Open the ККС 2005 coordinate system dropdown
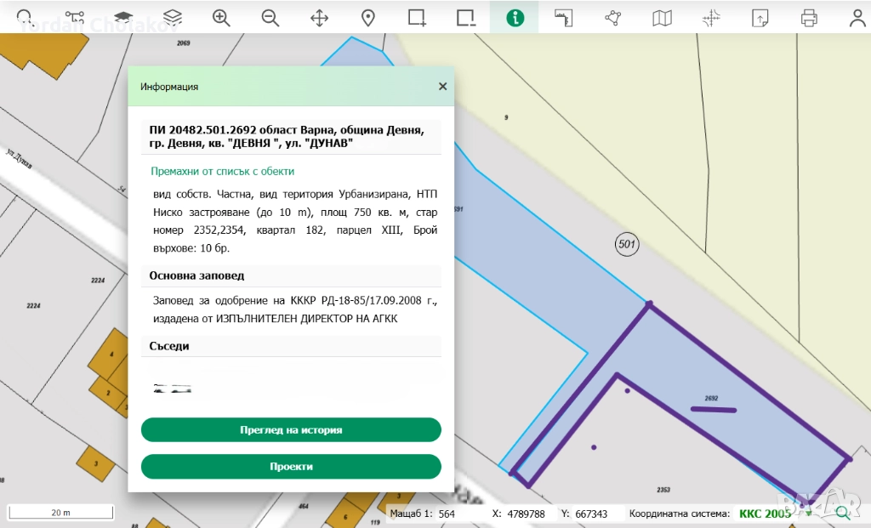This screenshot has height=528, width=871. [x=770, y=514]
